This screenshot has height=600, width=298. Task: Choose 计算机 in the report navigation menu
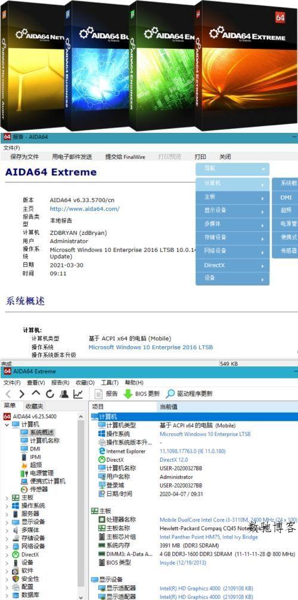[232, 184]
